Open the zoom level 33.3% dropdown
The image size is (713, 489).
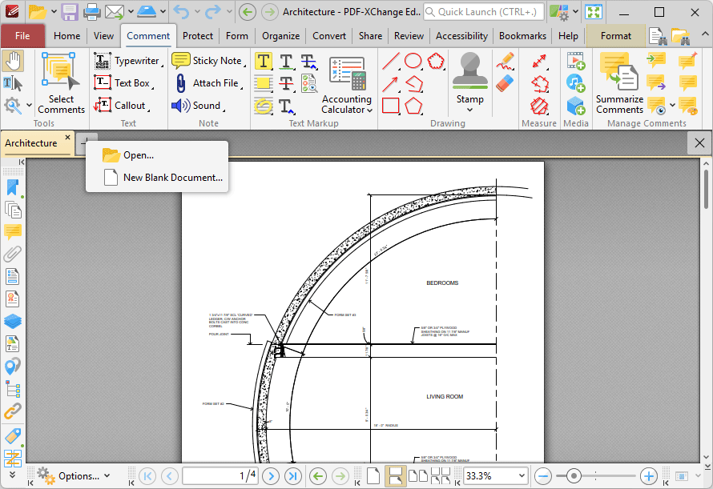point(522,476)
